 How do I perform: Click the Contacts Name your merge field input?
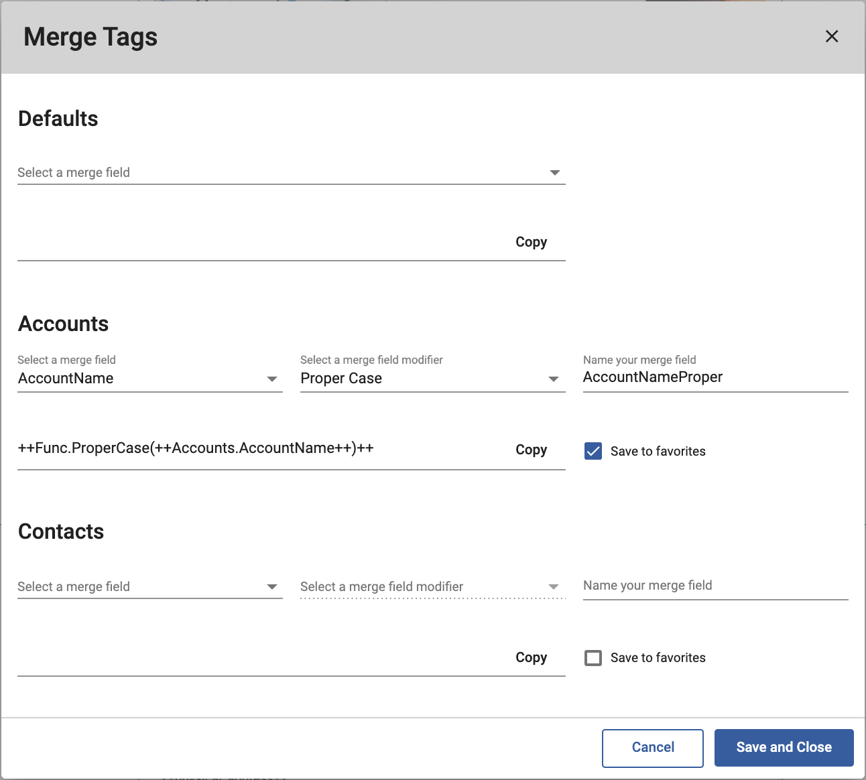click(714, 585)
